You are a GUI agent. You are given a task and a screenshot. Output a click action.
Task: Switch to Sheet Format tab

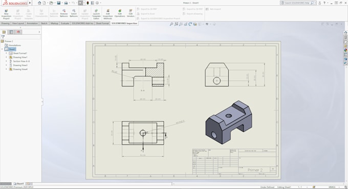point(102,24)
